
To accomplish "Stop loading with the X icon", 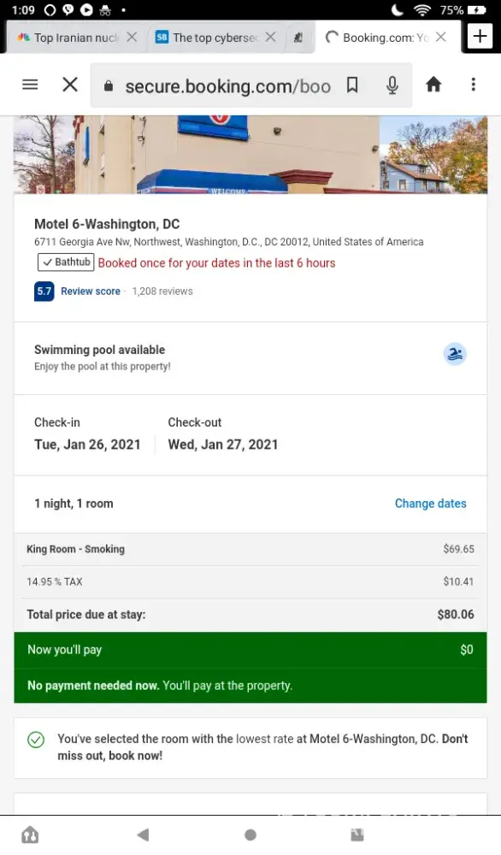I will tap(70, 85).
